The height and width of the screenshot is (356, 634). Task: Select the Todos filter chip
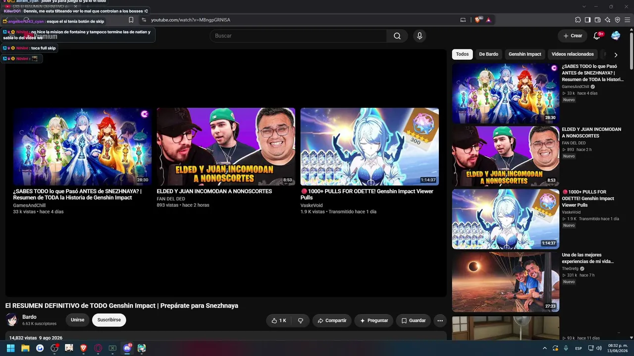pos(462,54)
